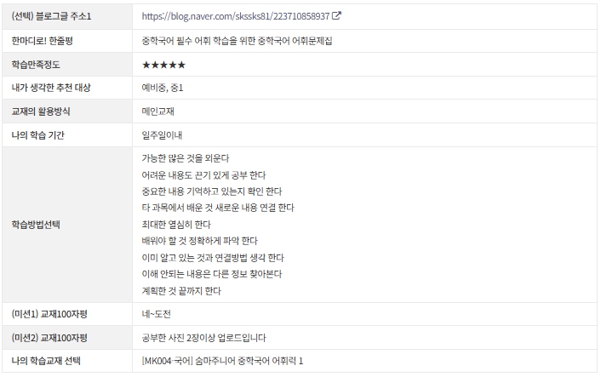Click the 나의 학습교재 선택 label
This screenshot has height=377, width=601.
(47, 361)
